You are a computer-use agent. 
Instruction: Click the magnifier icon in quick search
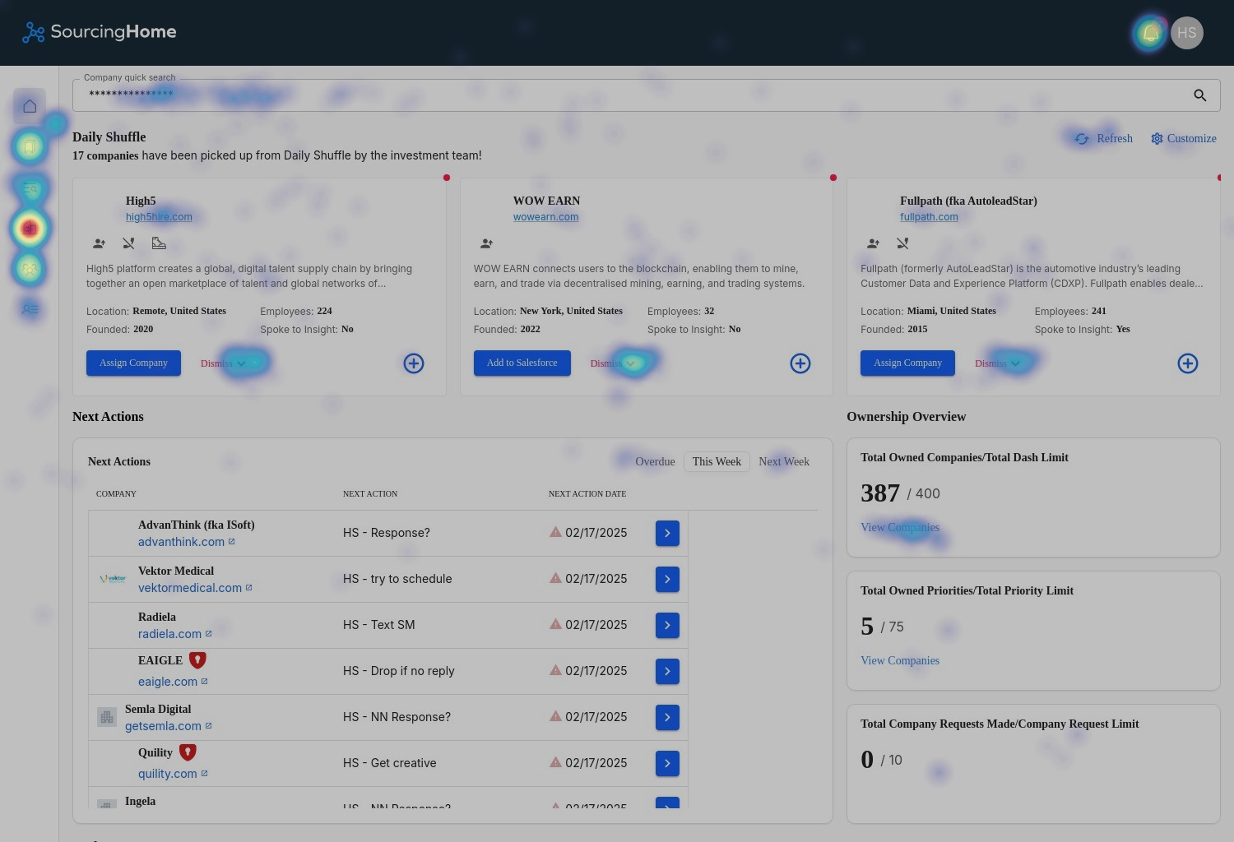point(1199,95)
